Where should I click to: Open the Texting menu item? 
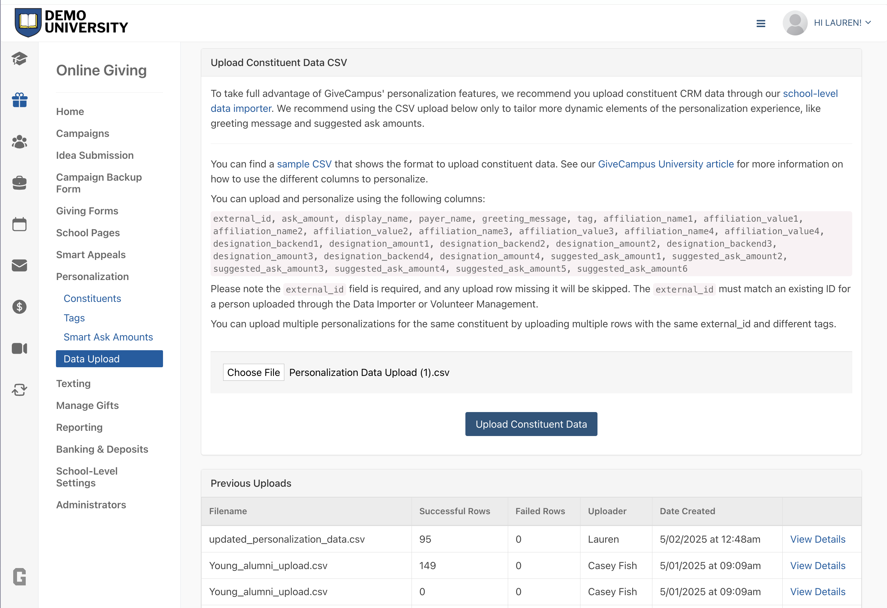pos(73,383)
